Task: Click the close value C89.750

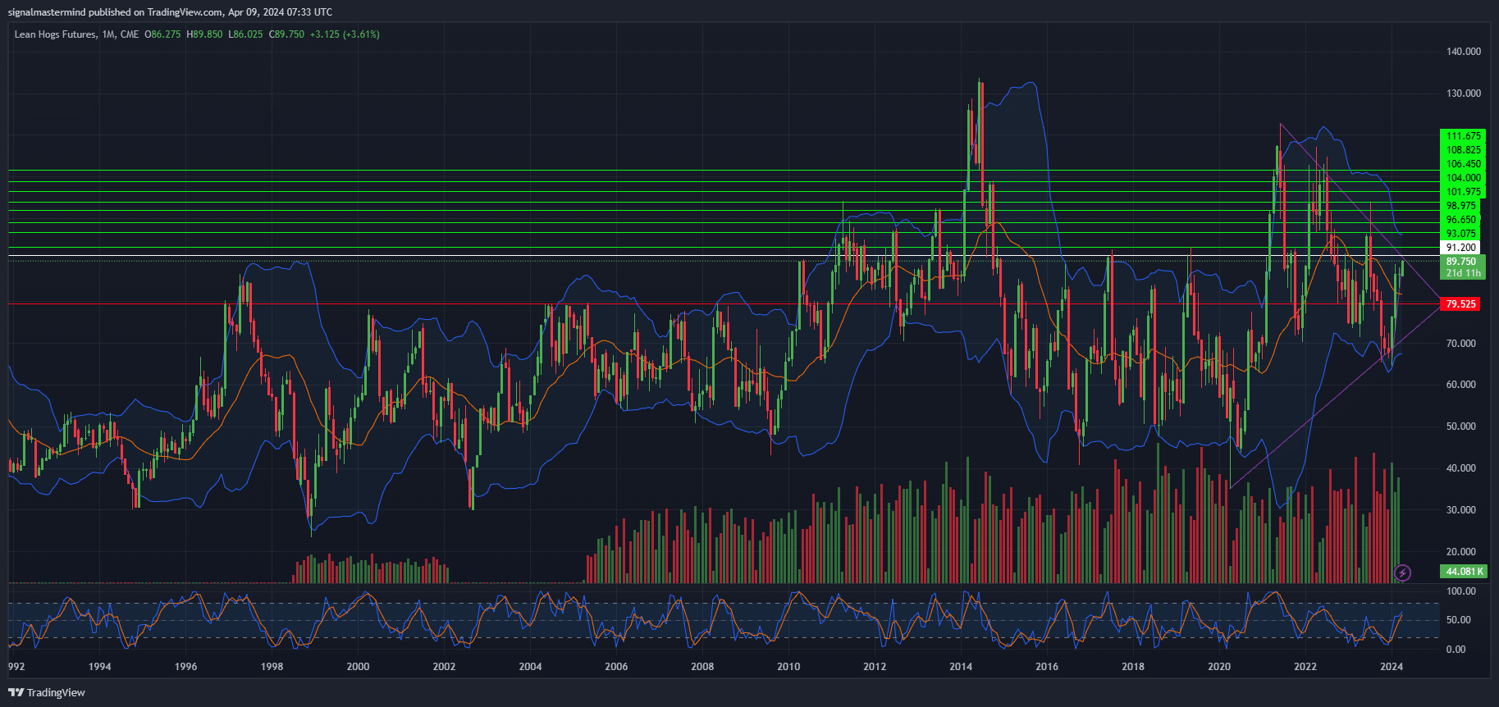Action: [286, 34]
